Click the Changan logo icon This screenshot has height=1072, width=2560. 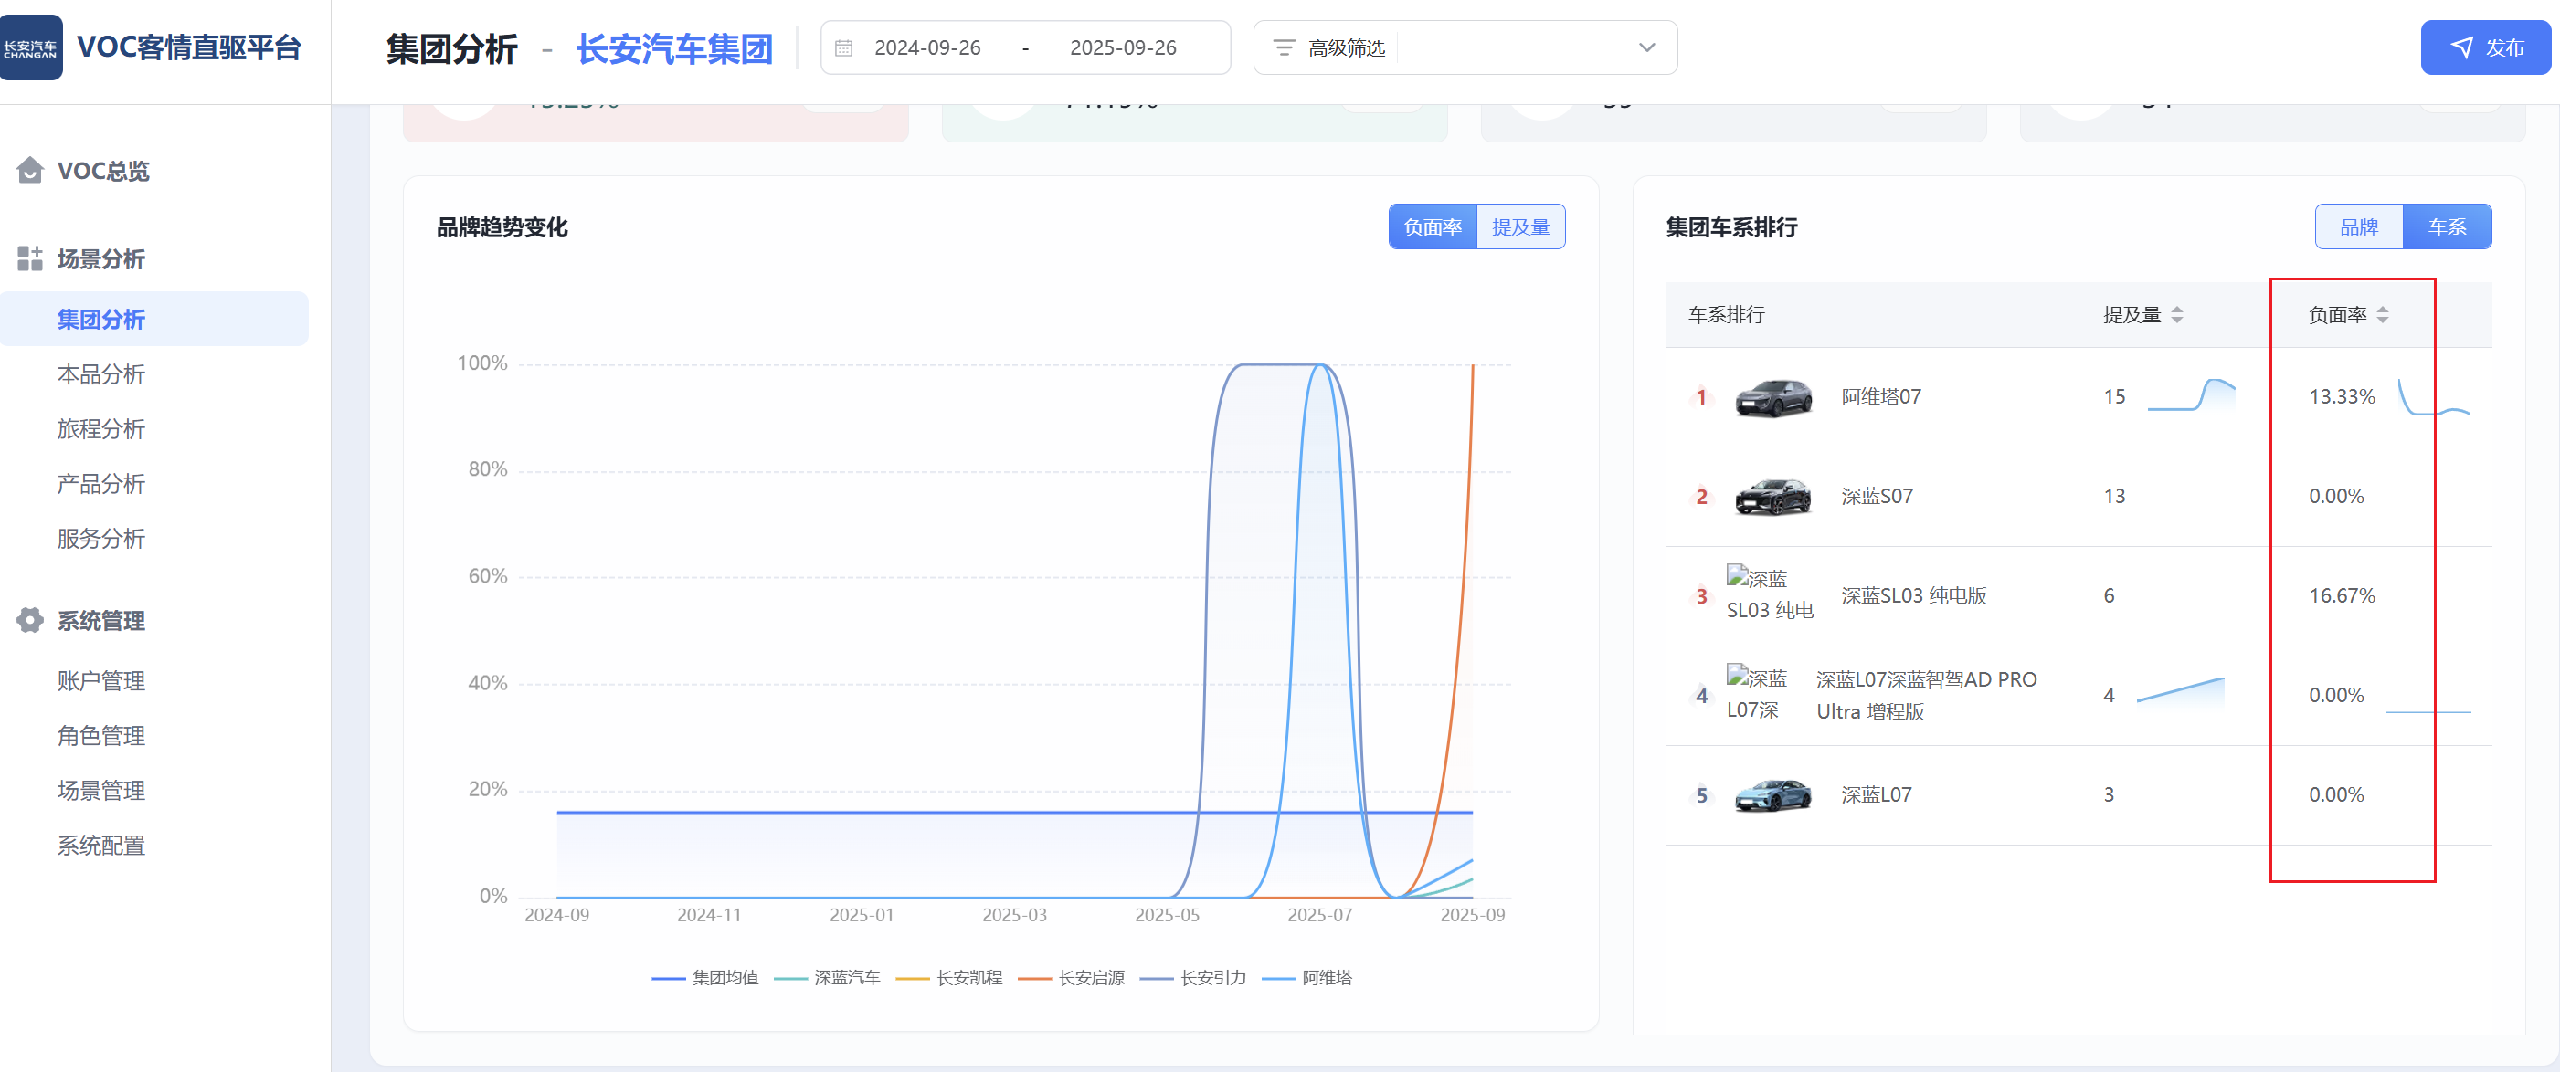pyautogui.click(x=31, y=47)
